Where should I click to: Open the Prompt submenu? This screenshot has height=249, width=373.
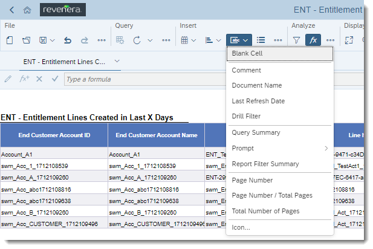278,148
